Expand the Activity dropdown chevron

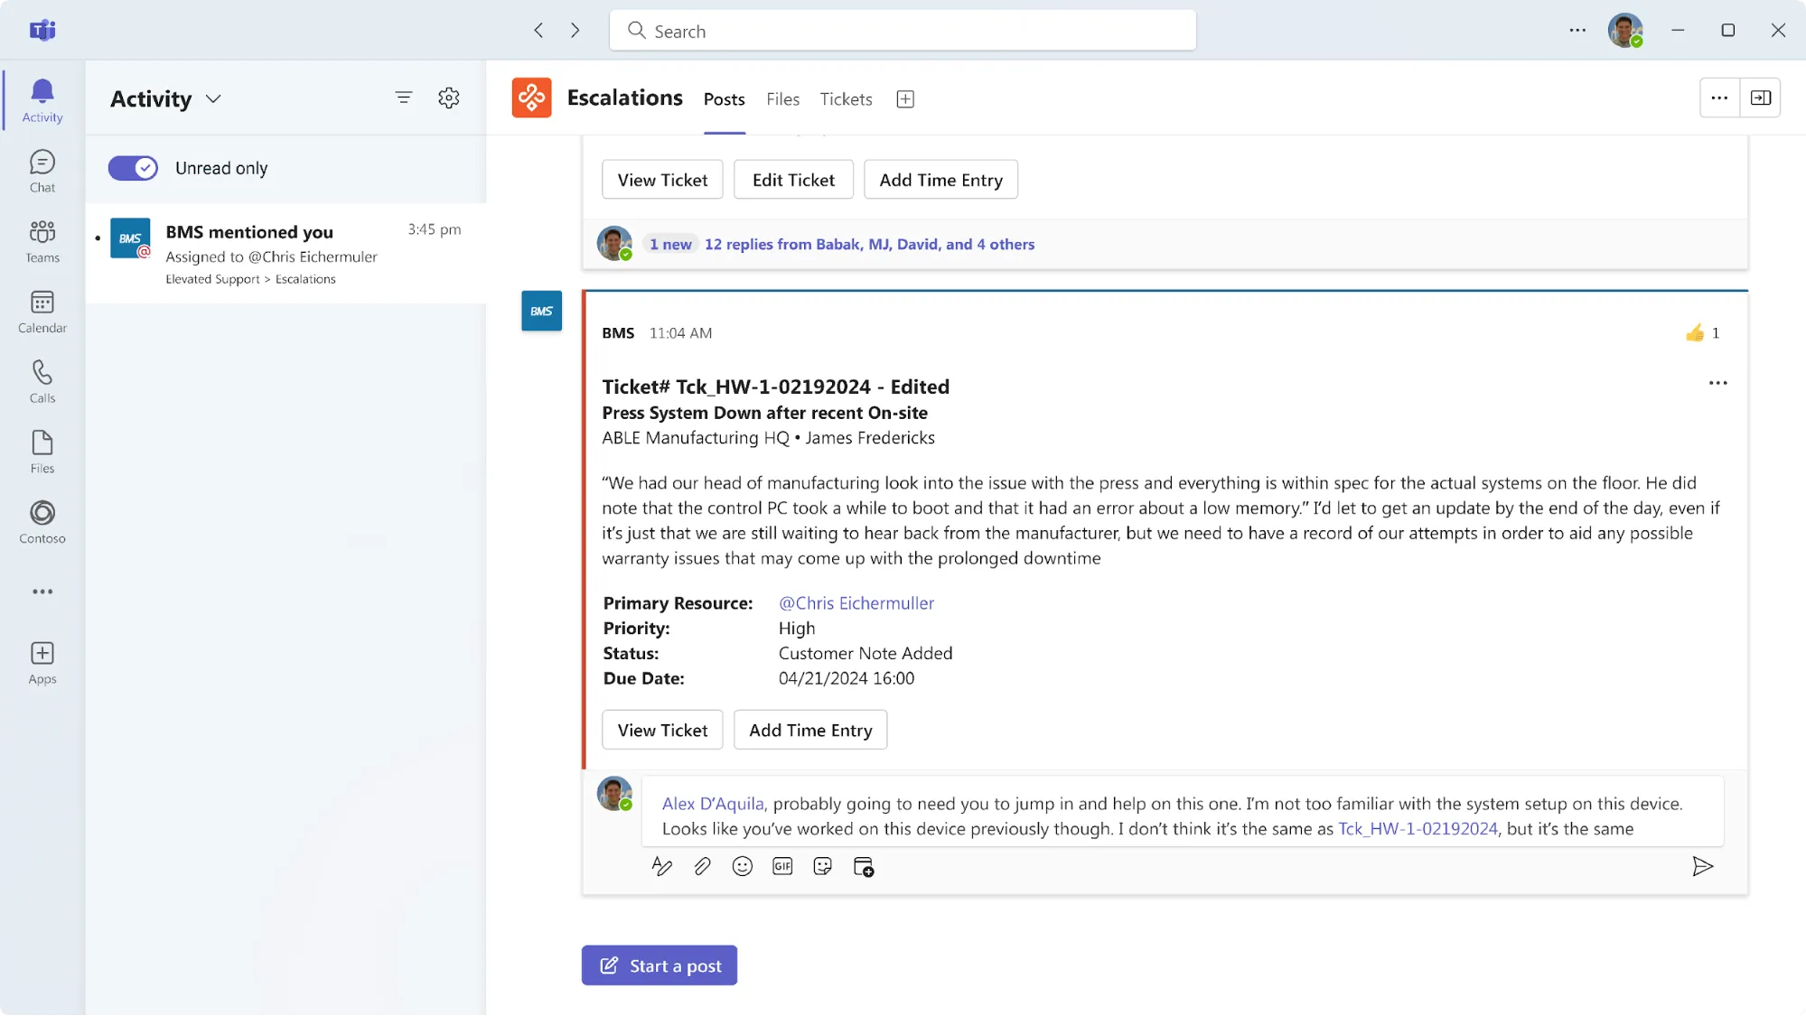tap(213, 98)
